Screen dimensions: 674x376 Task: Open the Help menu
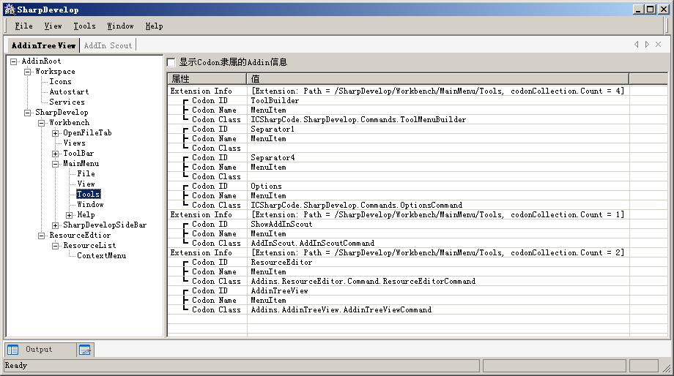point(154,26)
